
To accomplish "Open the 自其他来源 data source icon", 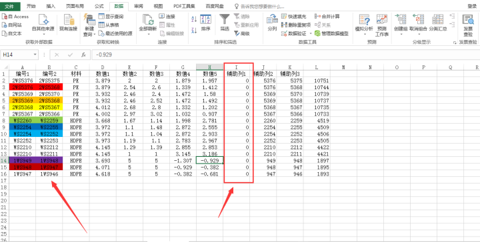I will point(43,19).
